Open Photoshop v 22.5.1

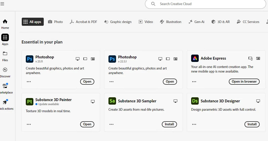coord(170,82)
